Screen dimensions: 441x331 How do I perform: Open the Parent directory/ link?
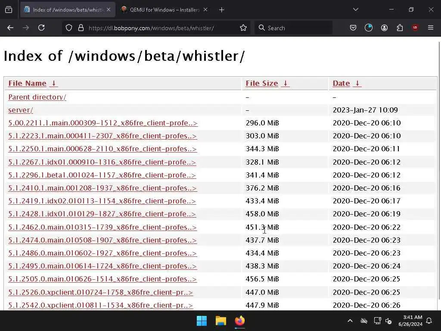click(x=37, y=97)
